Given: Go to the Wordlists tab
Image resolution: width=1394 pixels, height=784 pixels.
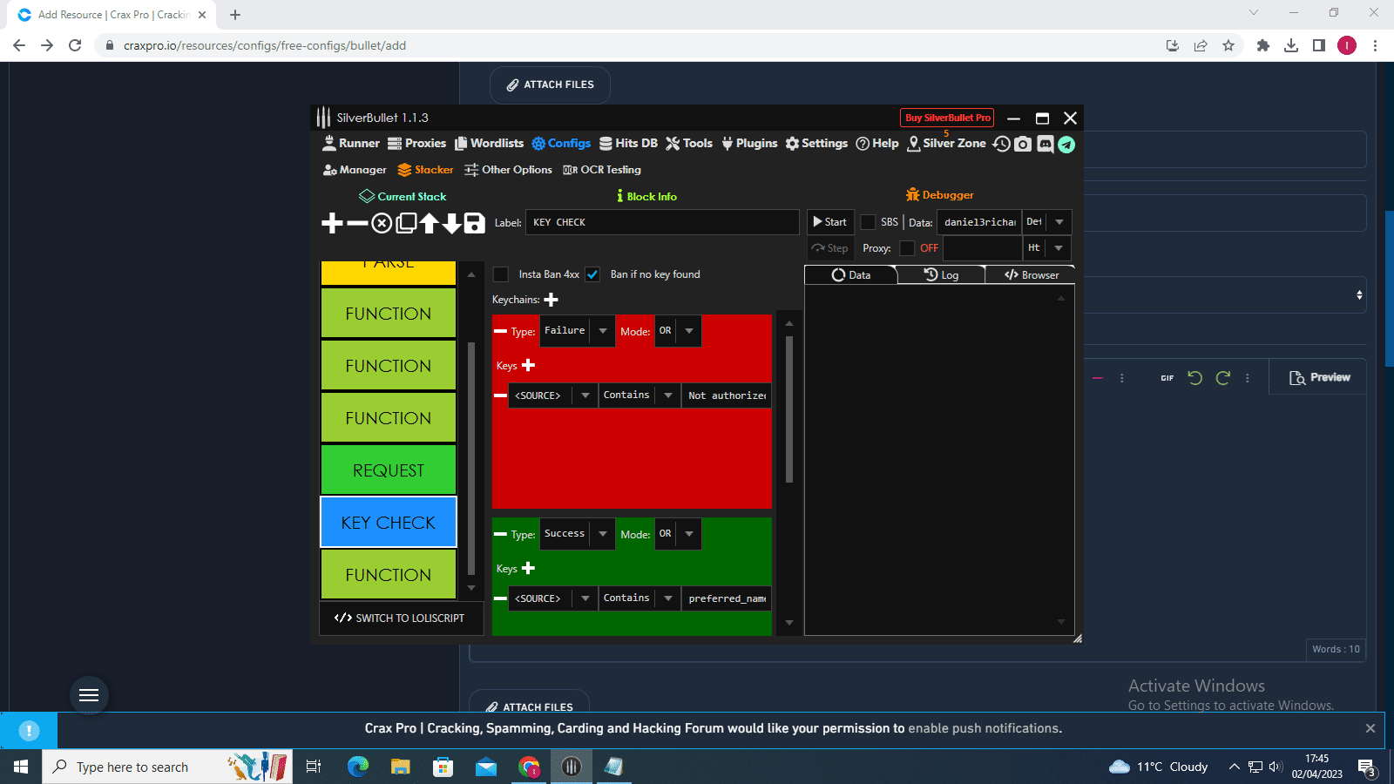Looking at the screenshot, I should 489,144.
